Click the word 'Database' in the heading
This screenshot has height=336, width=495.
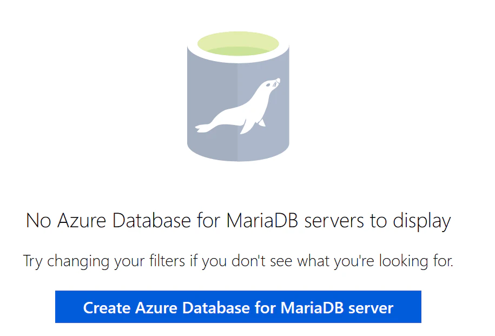[151, 220]
